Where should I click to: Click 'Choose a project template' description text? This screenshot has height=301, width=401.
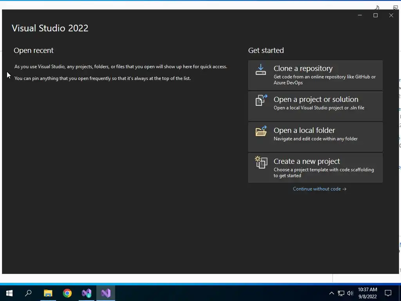[x=324, y=172]
